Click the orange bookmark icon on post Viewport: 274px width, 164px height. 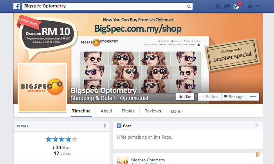pos(258,154)
